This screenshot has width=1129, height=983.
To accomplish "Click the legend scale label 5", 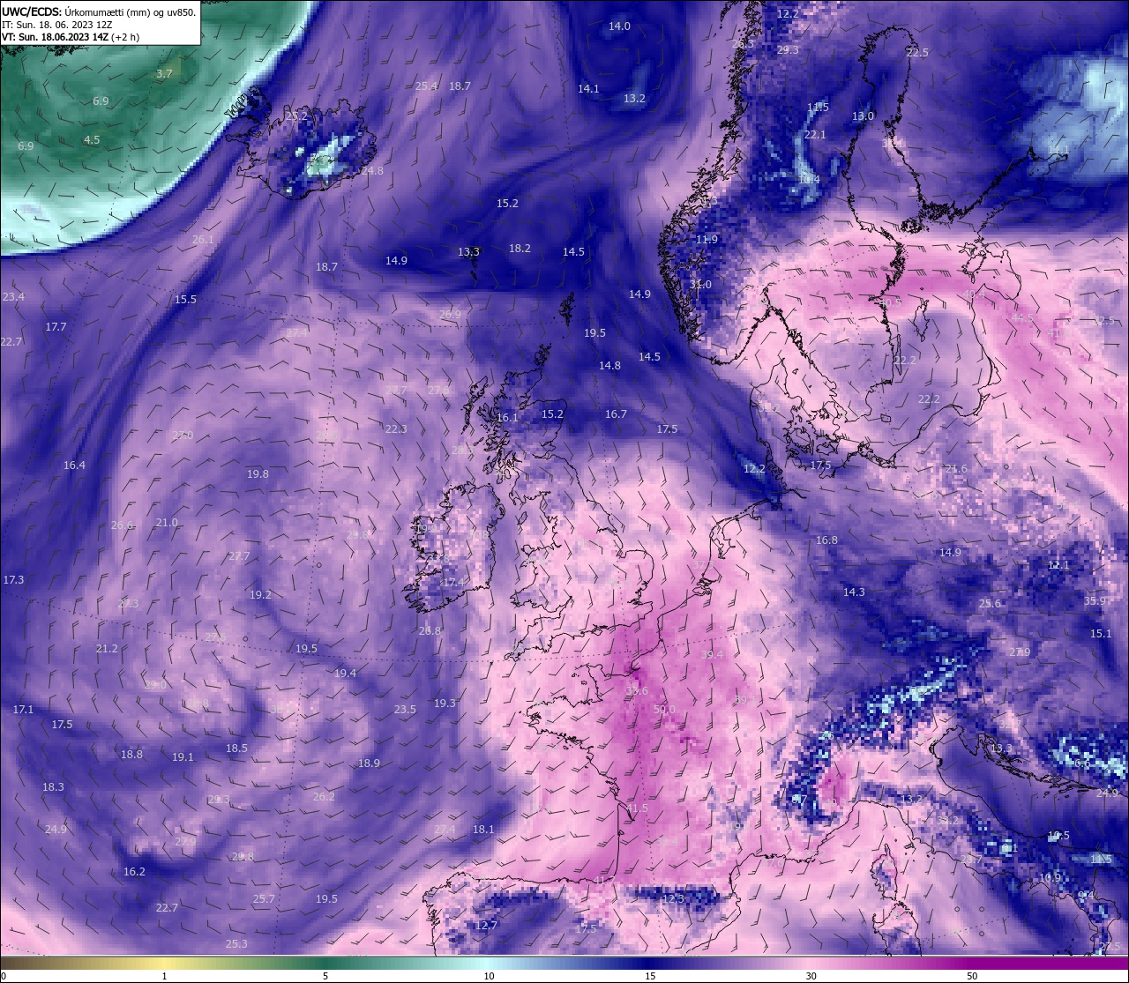I will pos(325,976).
